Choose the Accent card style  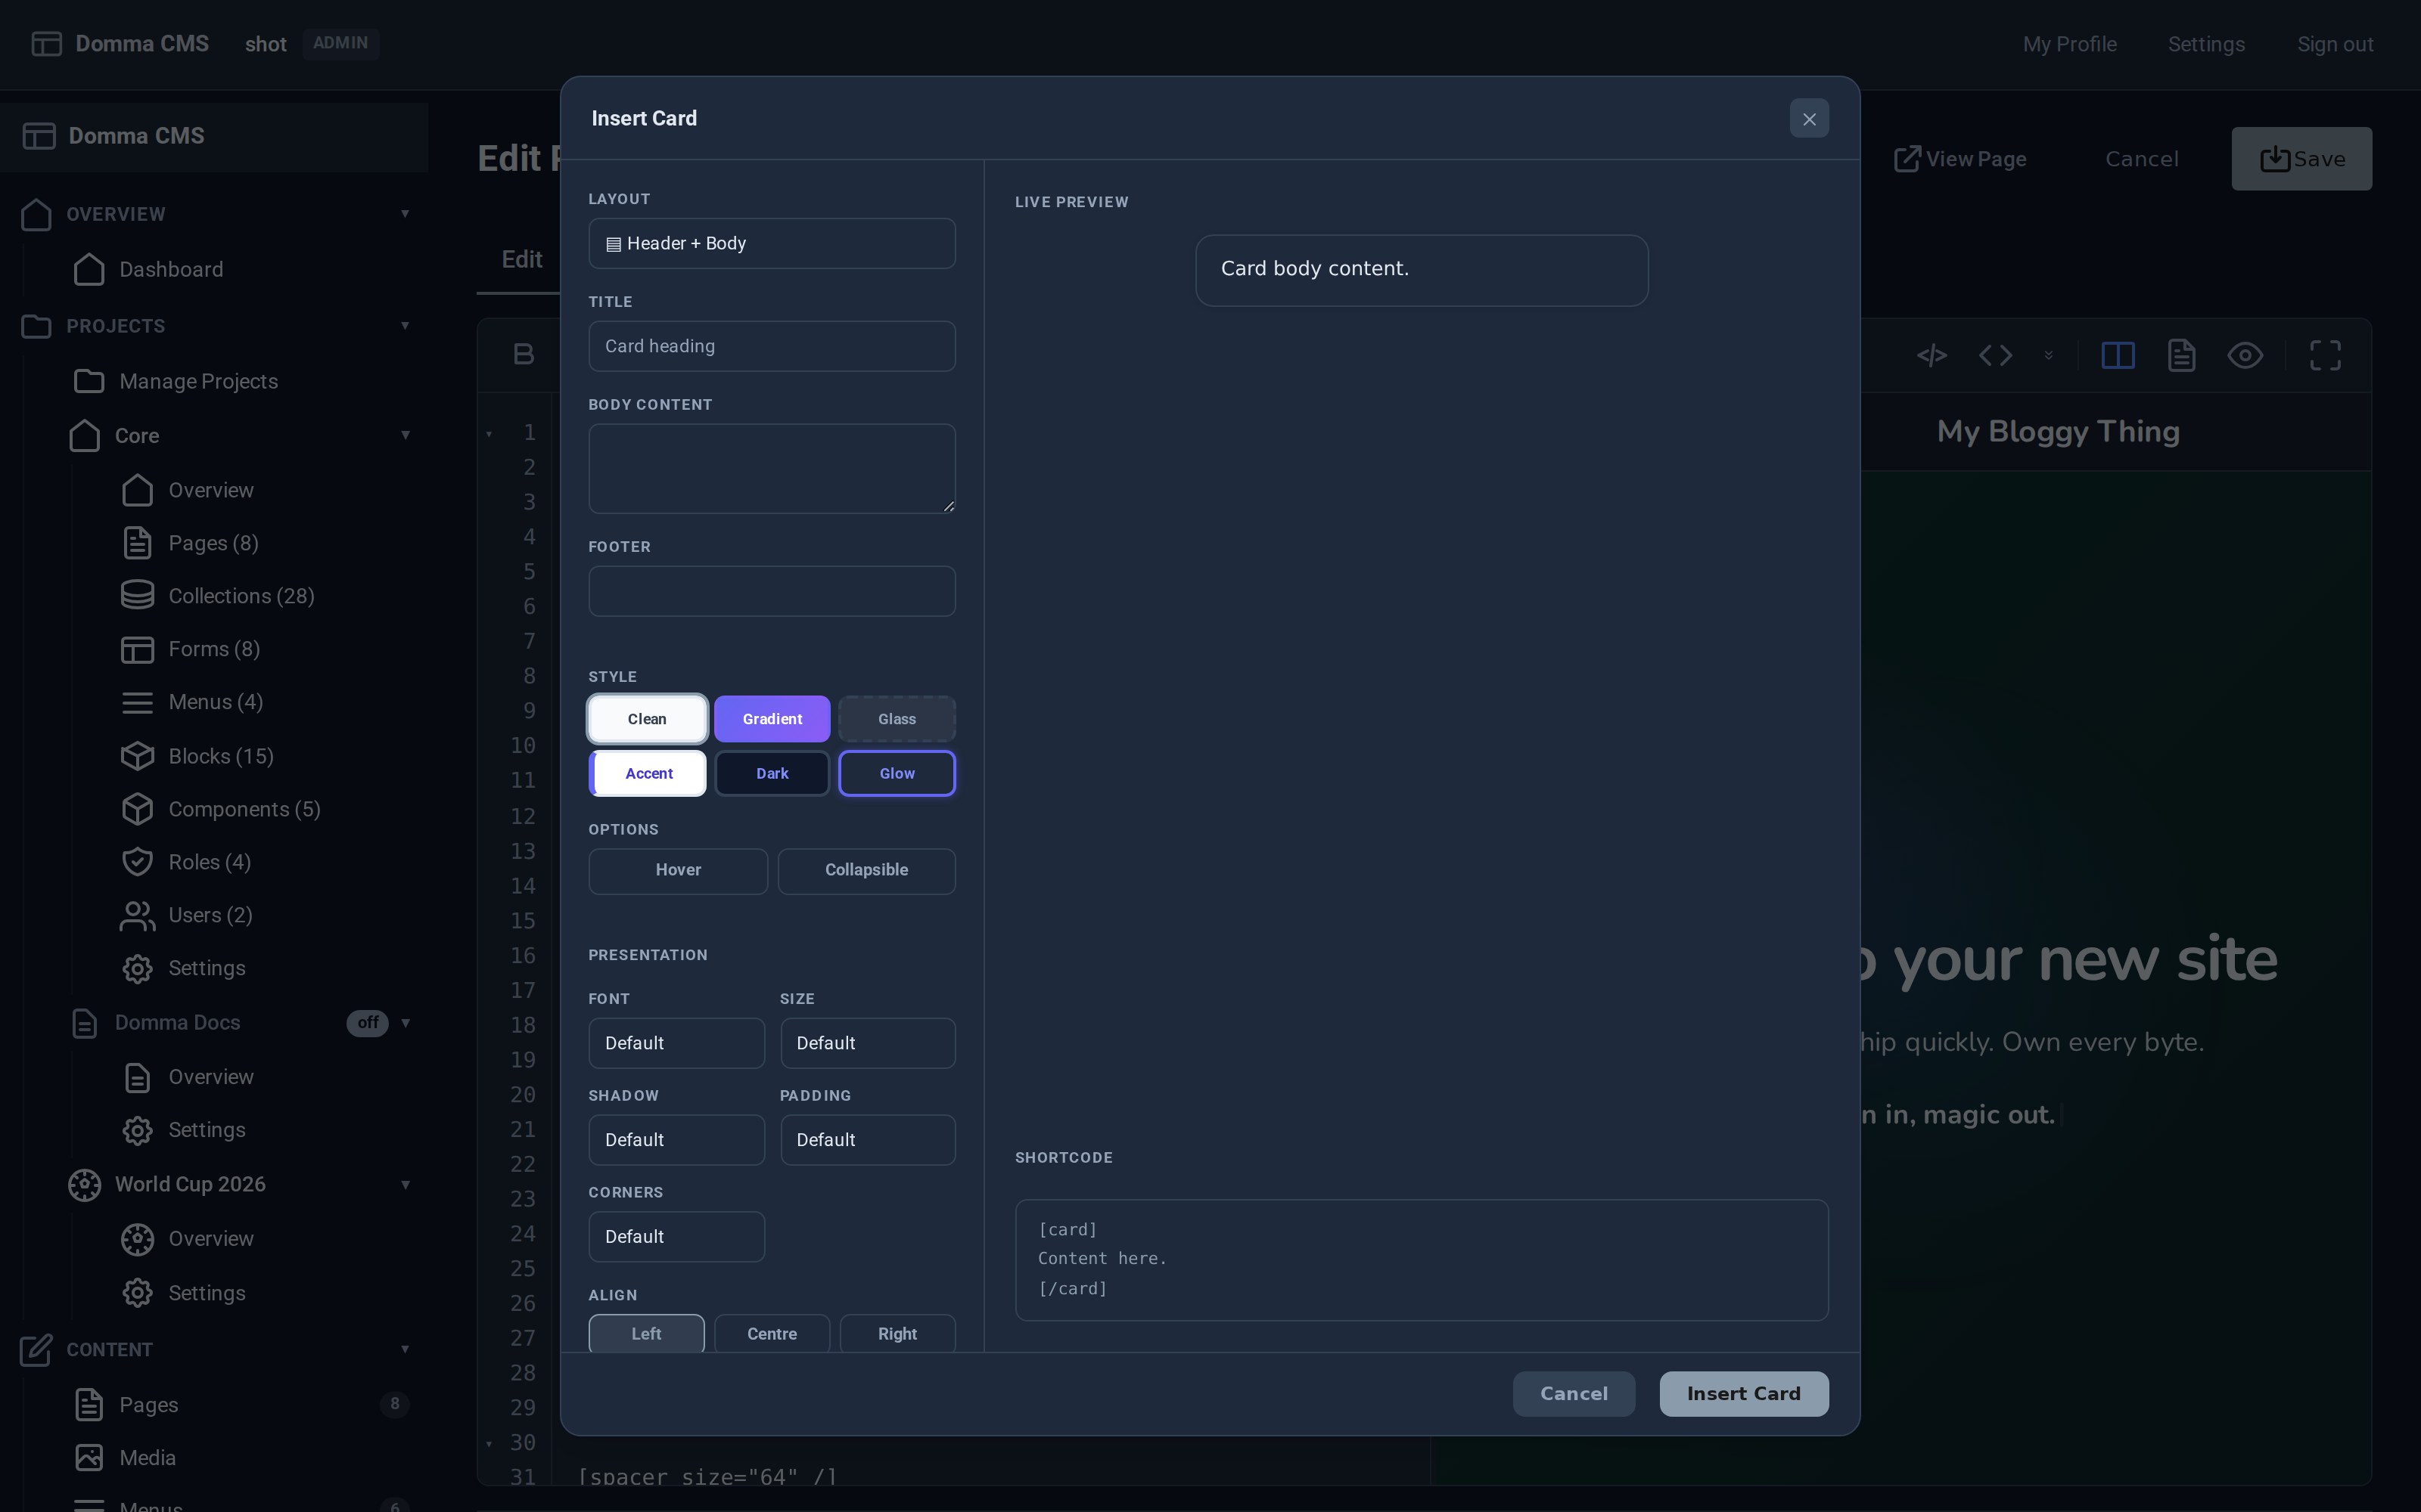coord(648,773)
